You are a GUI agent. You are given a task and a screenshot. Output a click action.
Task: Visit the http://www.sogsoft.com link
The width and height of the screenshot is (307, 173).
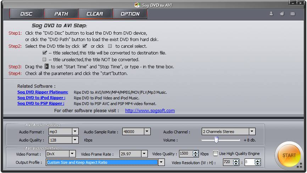click(150, 110)
